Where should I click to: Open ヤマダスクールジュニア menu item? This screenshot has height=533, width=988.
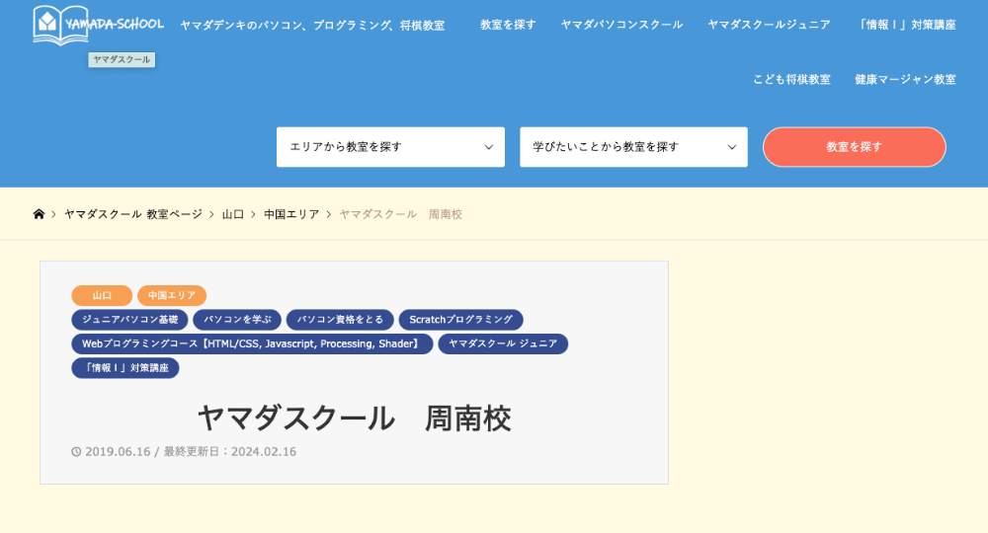(x=769, y=25)
